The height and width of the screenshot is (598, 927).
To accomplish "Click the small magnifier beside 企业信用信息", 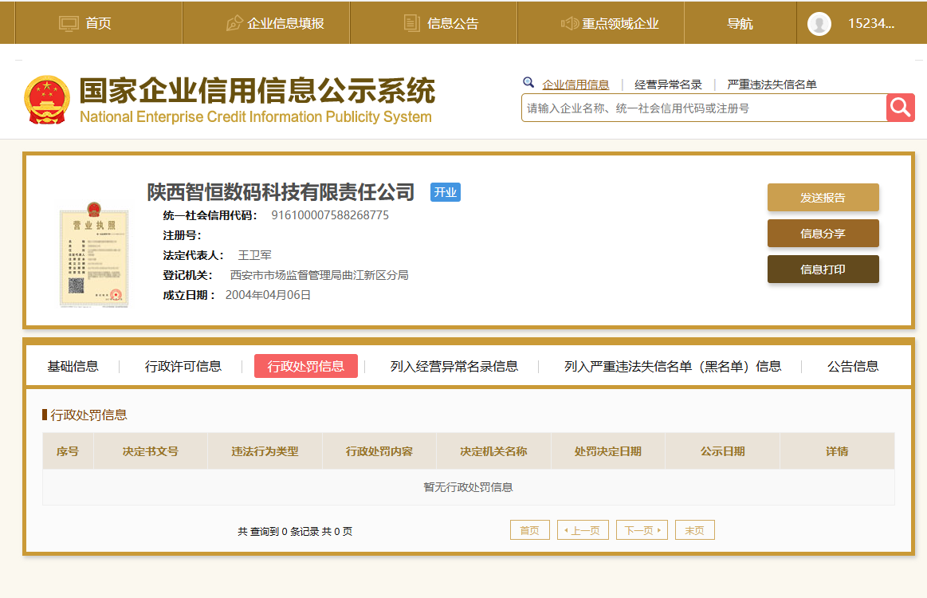I will pyautogui.click(x=528, y=82).
